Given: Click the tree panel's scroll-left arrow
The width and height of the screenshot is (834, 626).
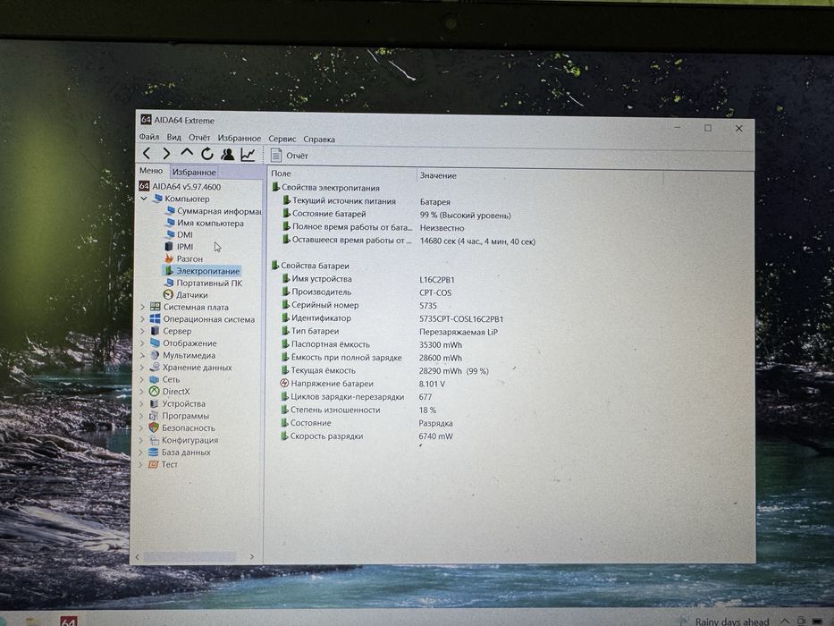Looking at the screenshot, I should pos(138,557).
